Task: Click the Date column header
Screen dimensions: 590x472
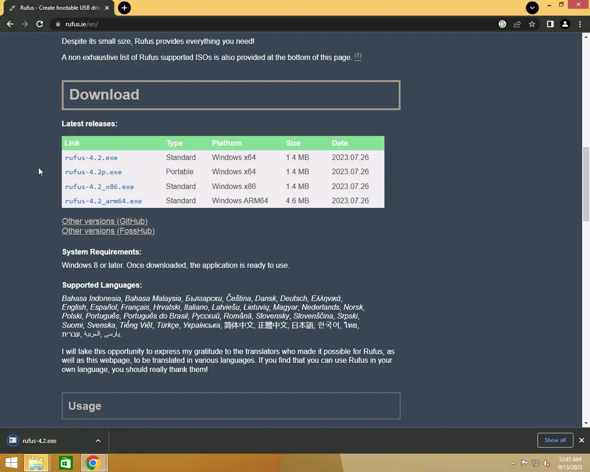Action: click(340, 143)
